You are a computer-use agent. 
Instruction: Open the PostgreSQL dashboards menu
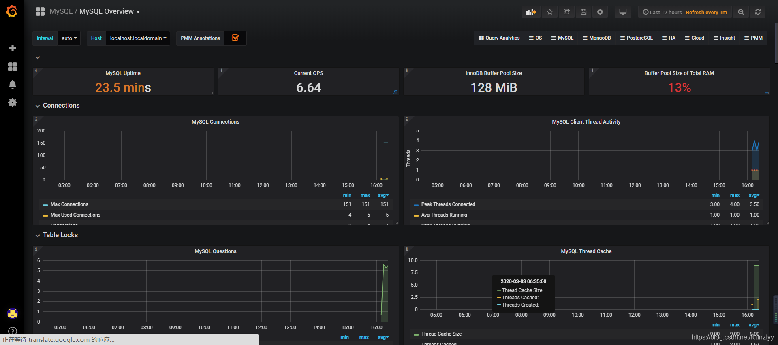click(x=637, y=38)
